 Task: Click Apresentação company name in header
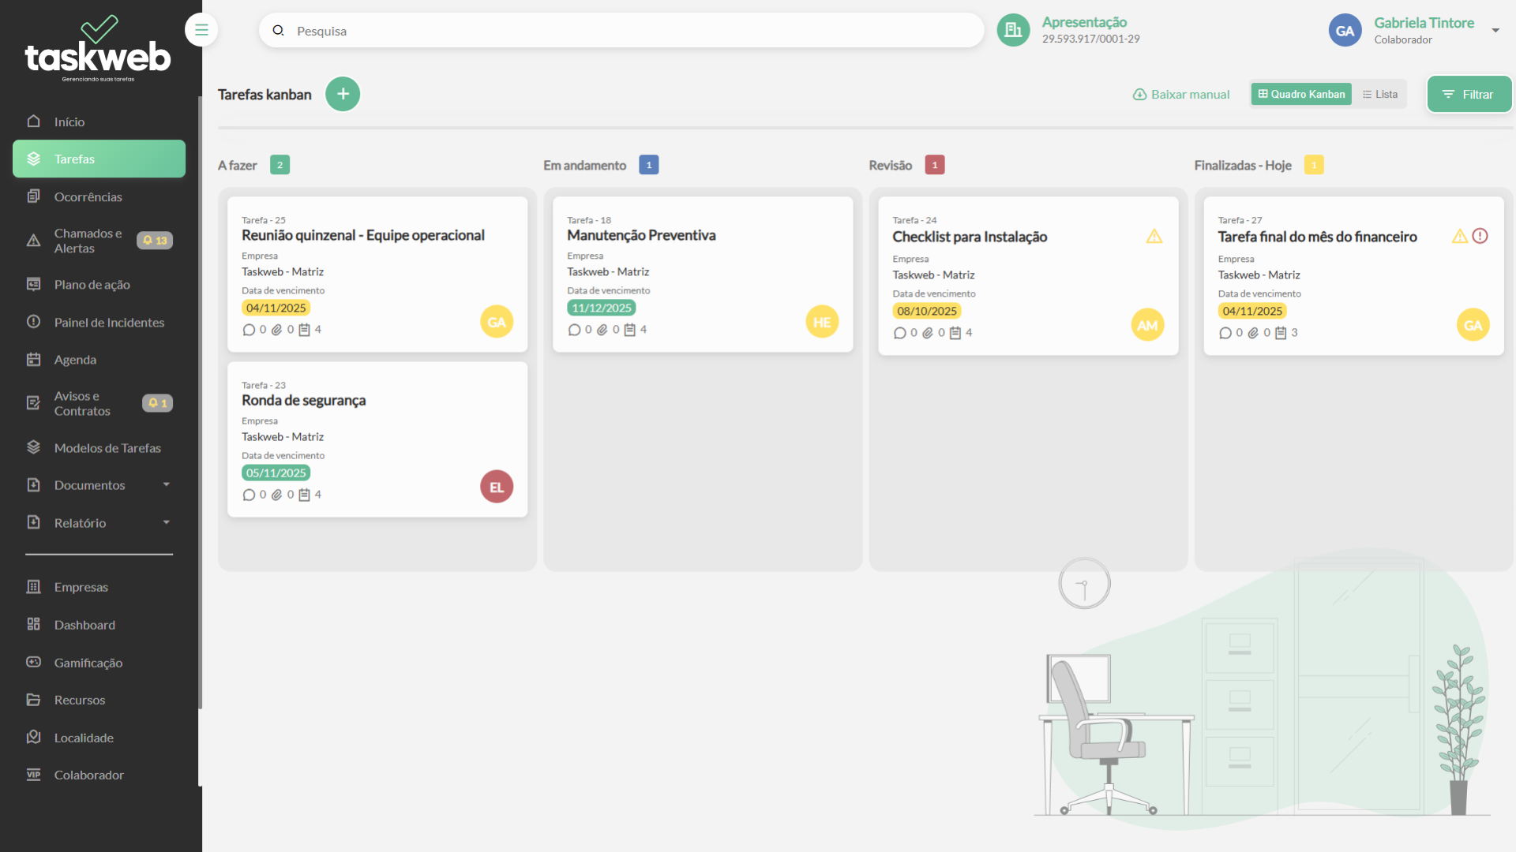[1084, 22]
